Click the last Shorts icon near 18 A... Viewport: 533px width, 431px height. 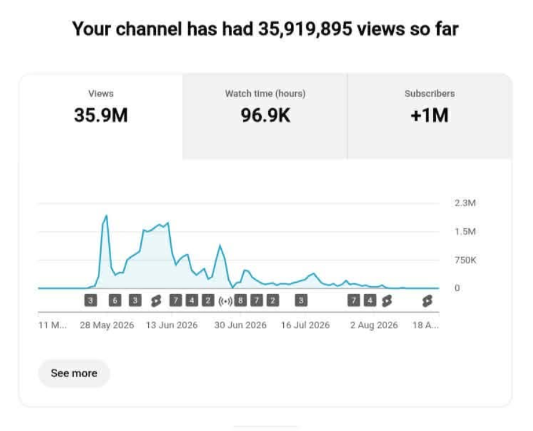[x=427, y=301]
